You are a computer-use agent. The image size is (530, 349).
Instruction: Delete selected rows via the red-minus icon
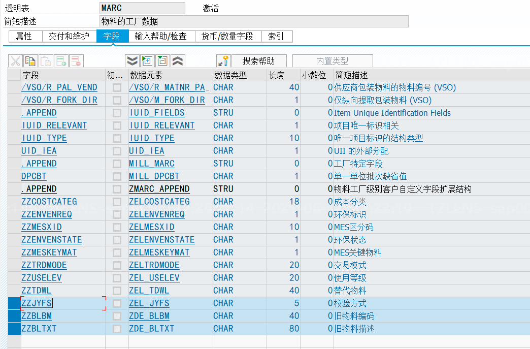(x=75, y=60)
